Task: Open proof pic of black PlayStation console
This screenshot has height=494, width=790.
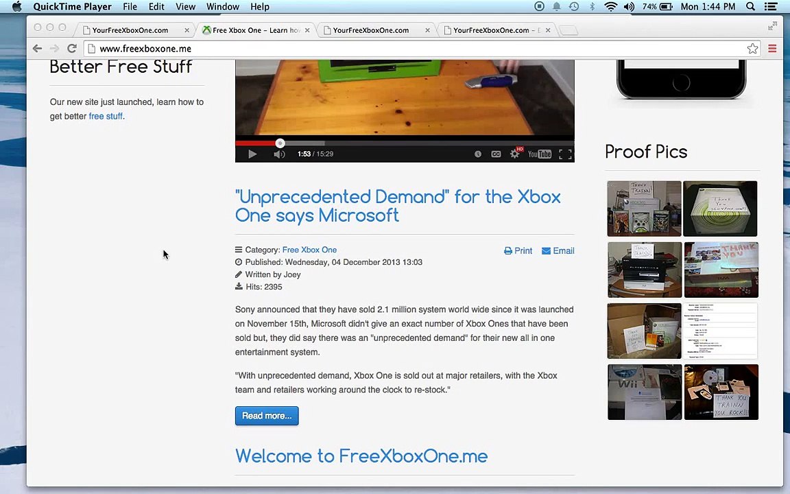Action: coord(644,270)
